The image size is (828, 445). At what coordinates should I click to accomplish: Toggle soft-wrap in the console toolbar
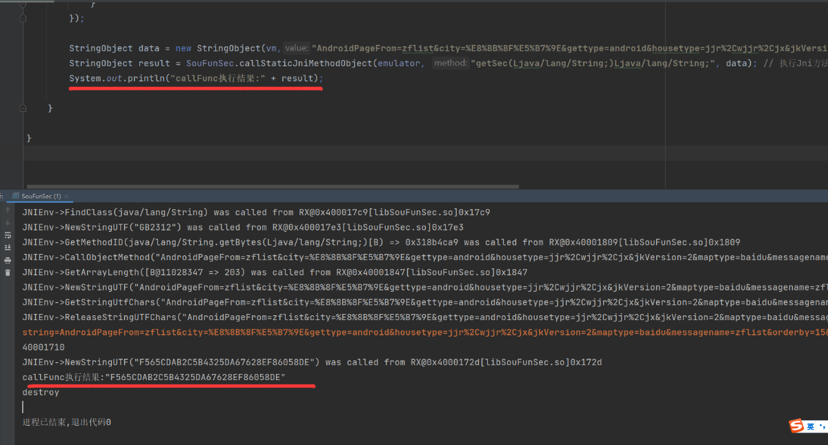(8, 235)
